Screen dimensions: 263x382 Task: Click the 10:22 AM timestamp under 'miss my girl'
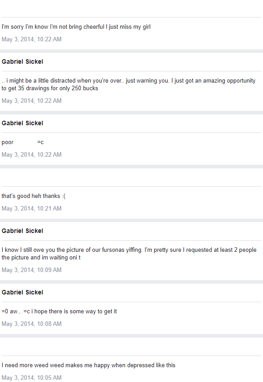[x=32, y=39]
